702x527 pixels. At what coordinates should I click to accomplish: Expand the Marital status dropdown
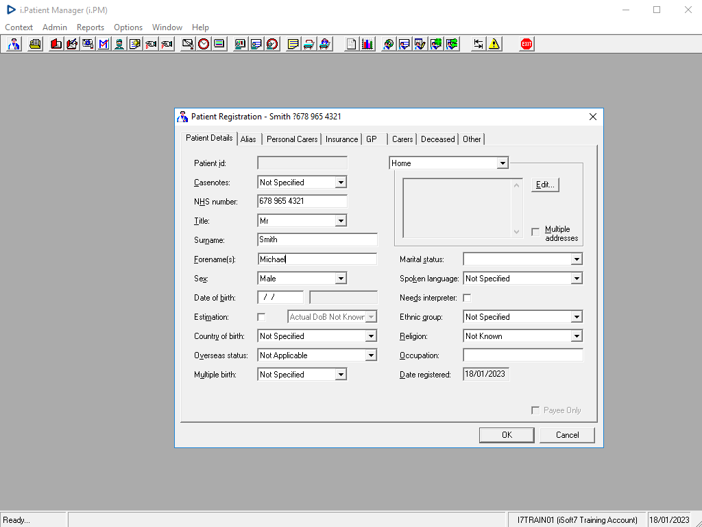577,259
